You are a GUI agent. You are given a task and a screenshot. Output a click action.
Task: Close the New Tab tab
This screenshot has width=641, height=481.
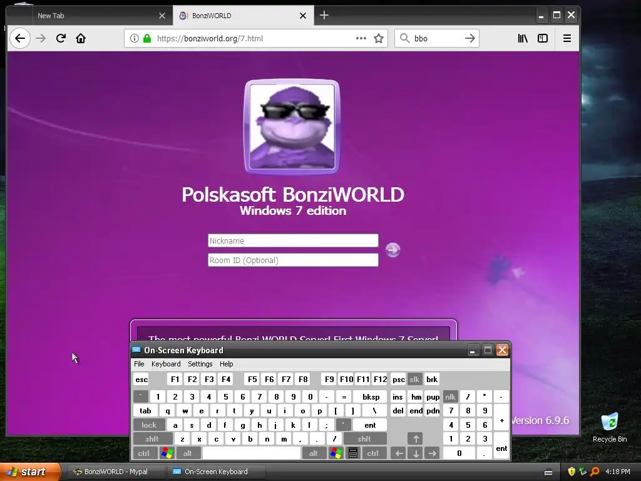pos(162,16)
